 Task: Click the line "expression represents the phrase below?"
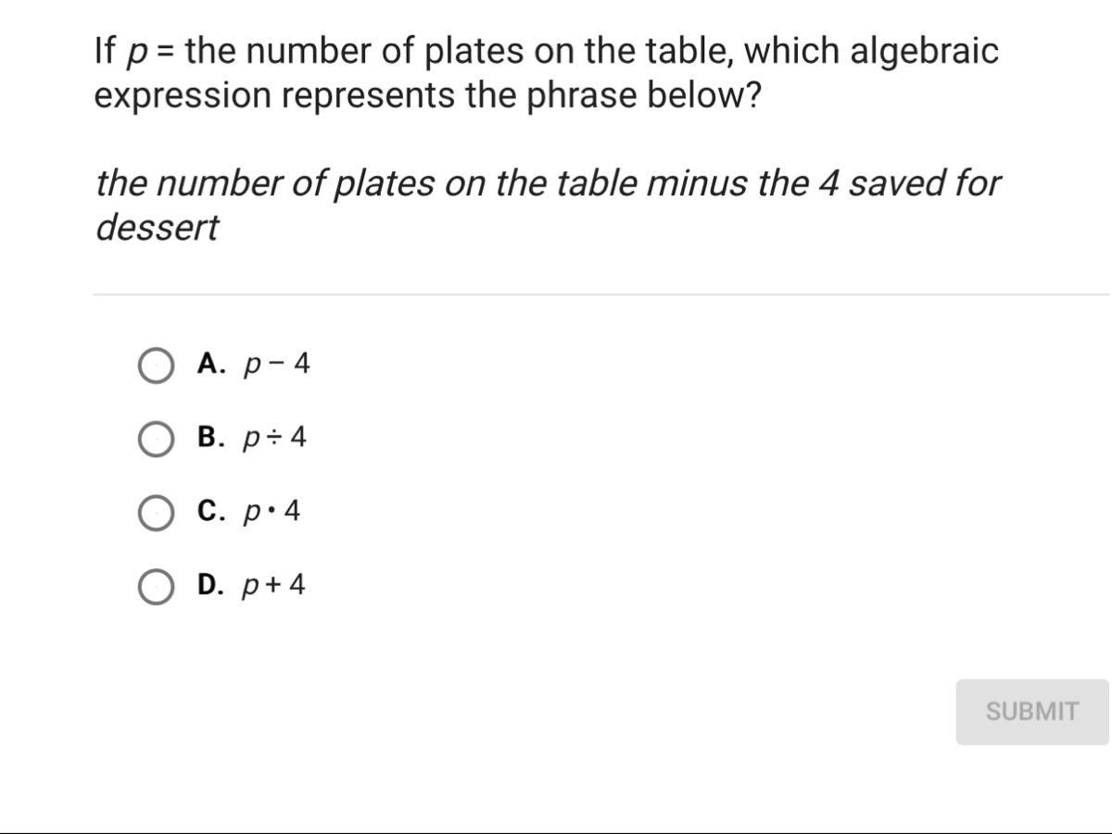(x=427, y=96)
